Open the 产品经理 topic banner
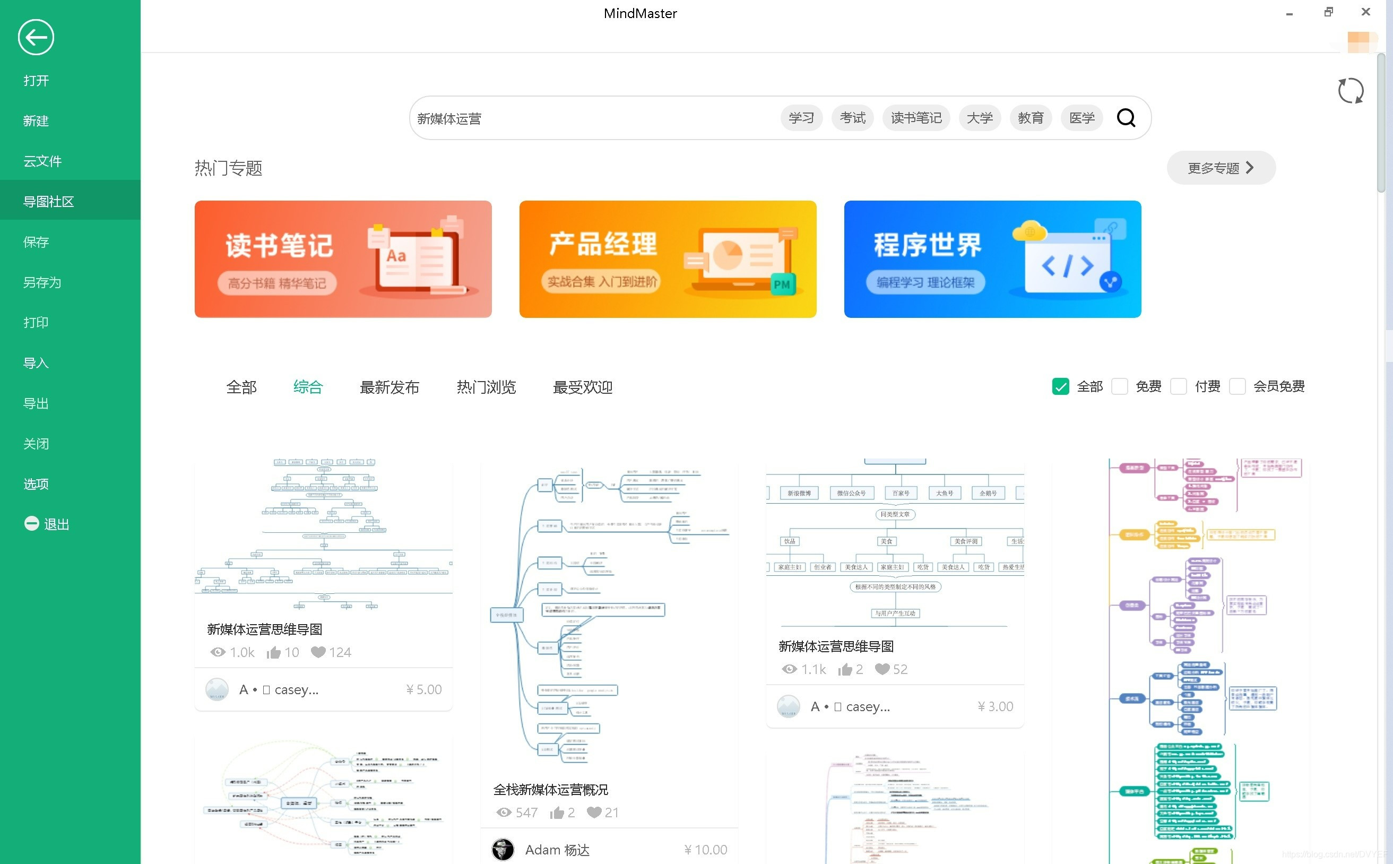 pos(668,259)
